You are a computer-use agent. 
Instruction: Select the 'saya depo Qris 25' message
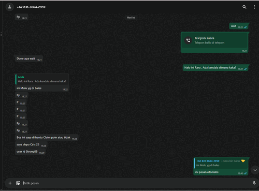click(31, 145)
